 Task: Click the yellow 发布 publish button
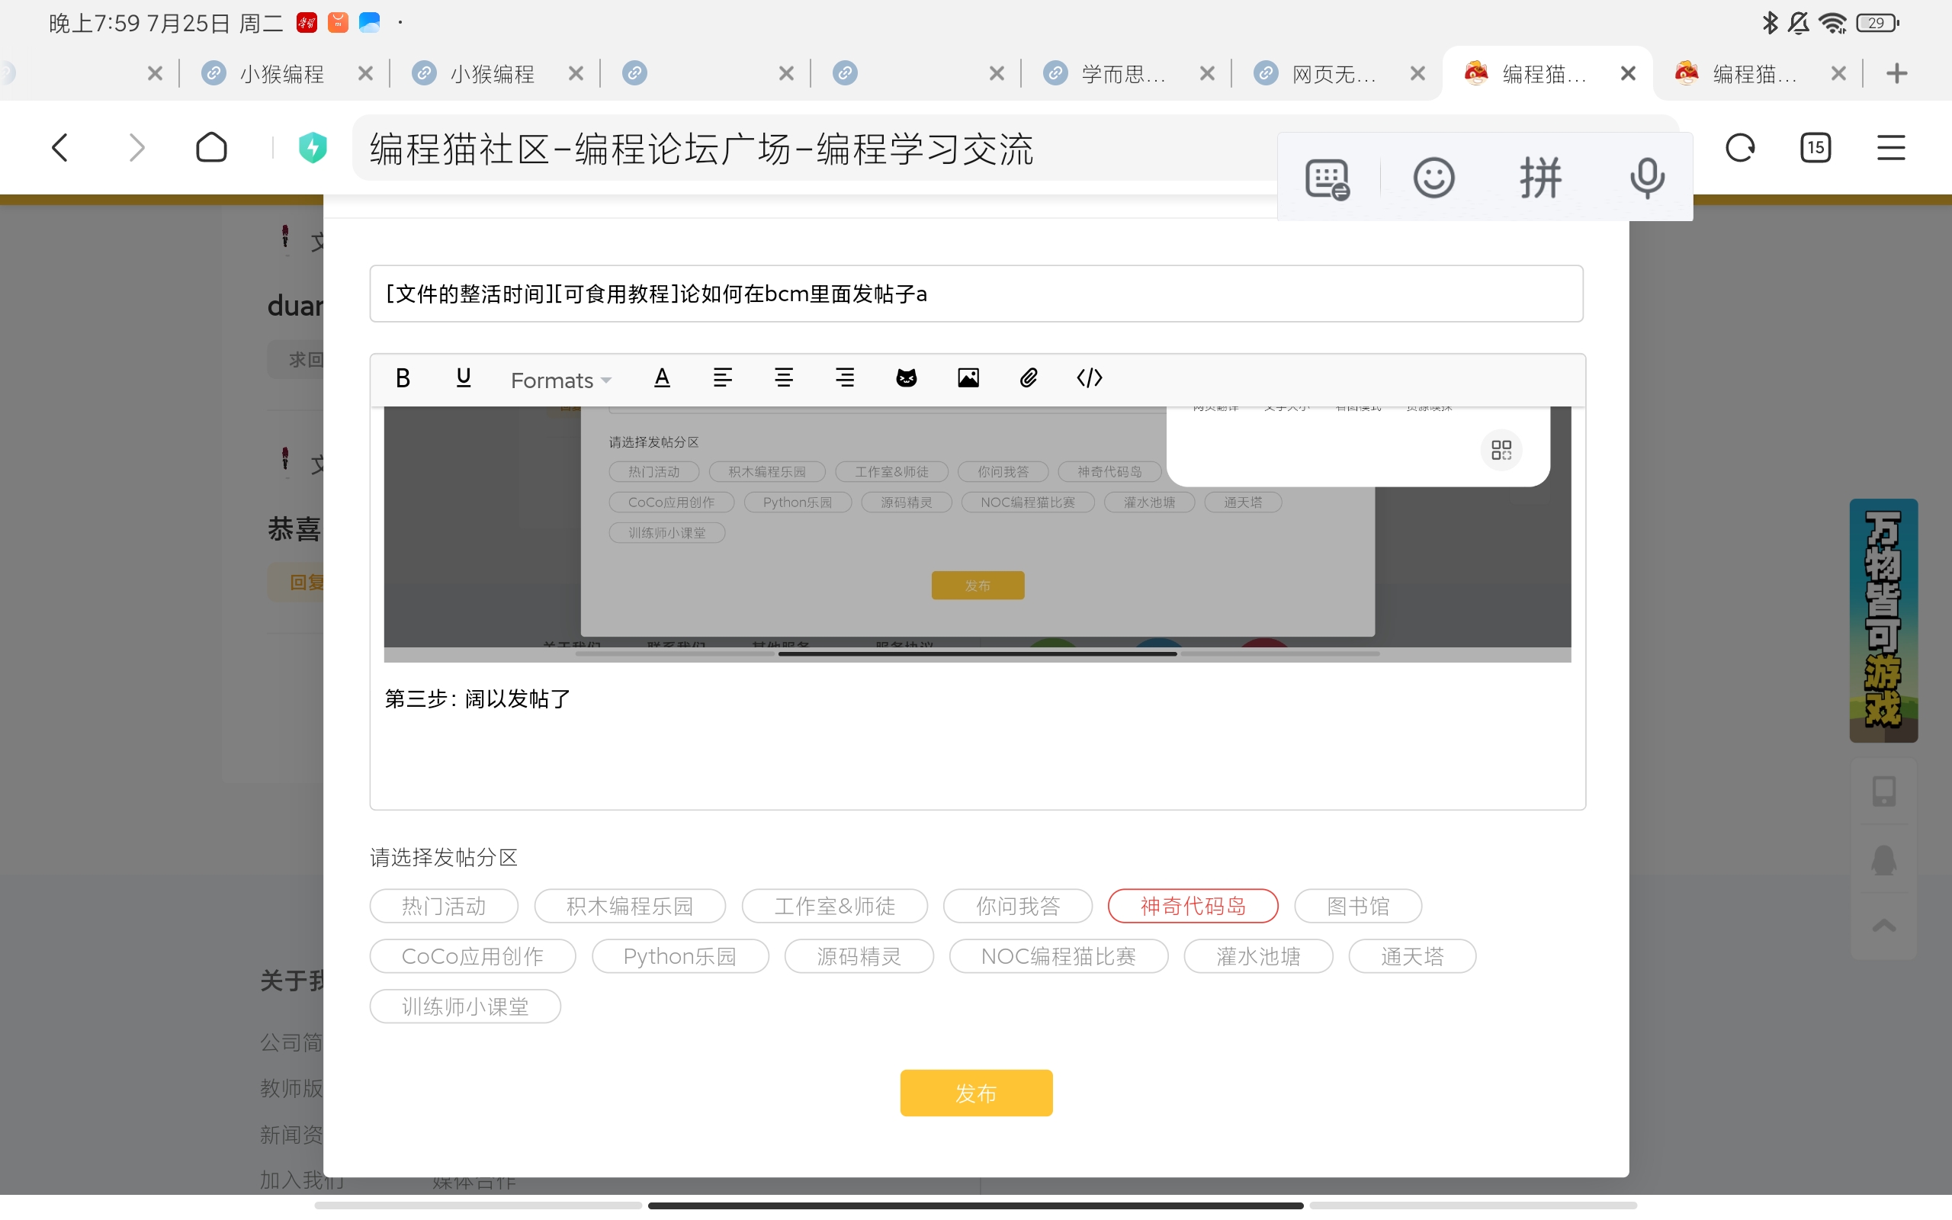coord(976,1093)
